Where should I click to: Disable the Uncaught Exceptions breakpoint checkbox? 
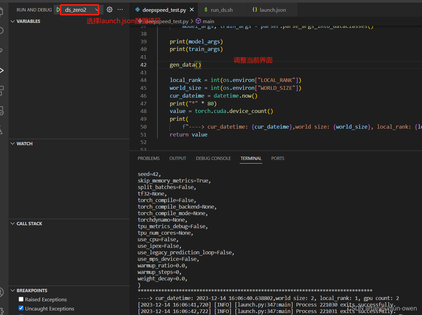pyautogui.click(x=21, y=308)
